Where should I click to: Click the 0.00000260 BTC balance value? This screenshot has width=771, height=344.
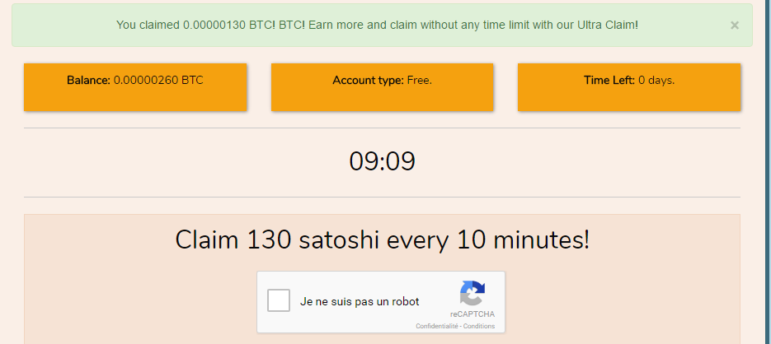pos(158,81)
